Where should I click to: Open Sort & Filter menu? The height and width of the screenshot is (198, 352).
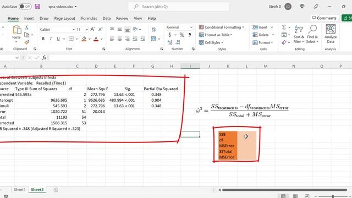coord(299,34)
